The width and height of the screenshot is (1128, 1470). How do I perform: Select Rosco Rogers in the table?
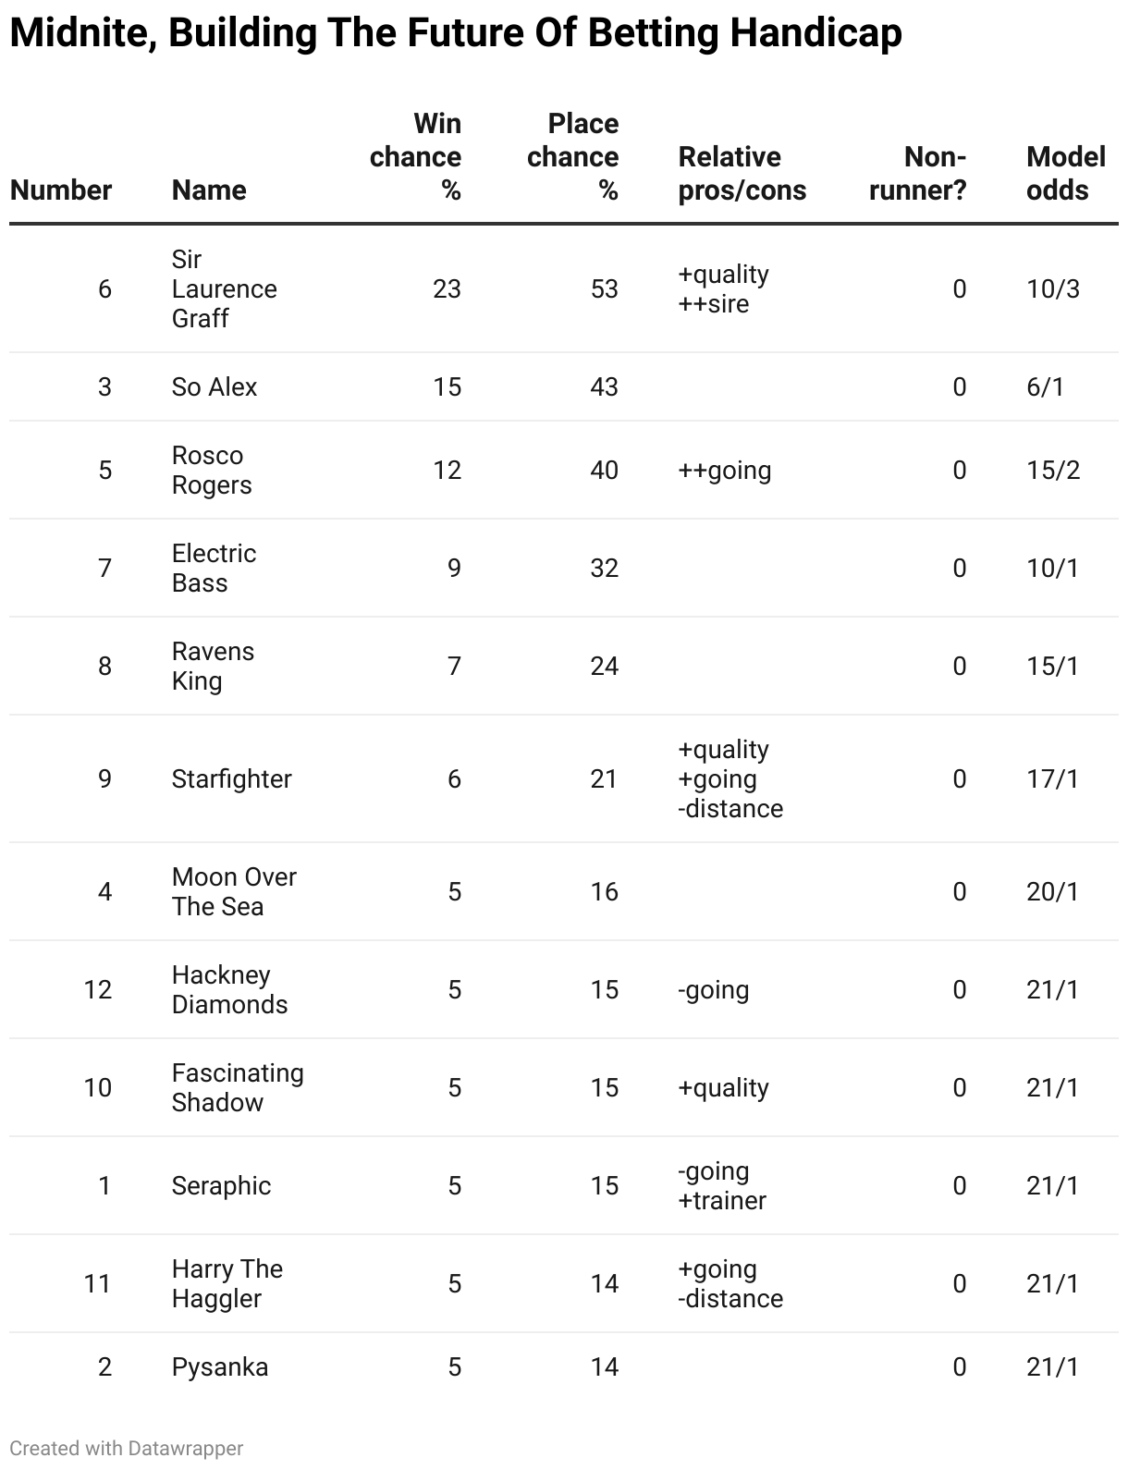(212, 470)
